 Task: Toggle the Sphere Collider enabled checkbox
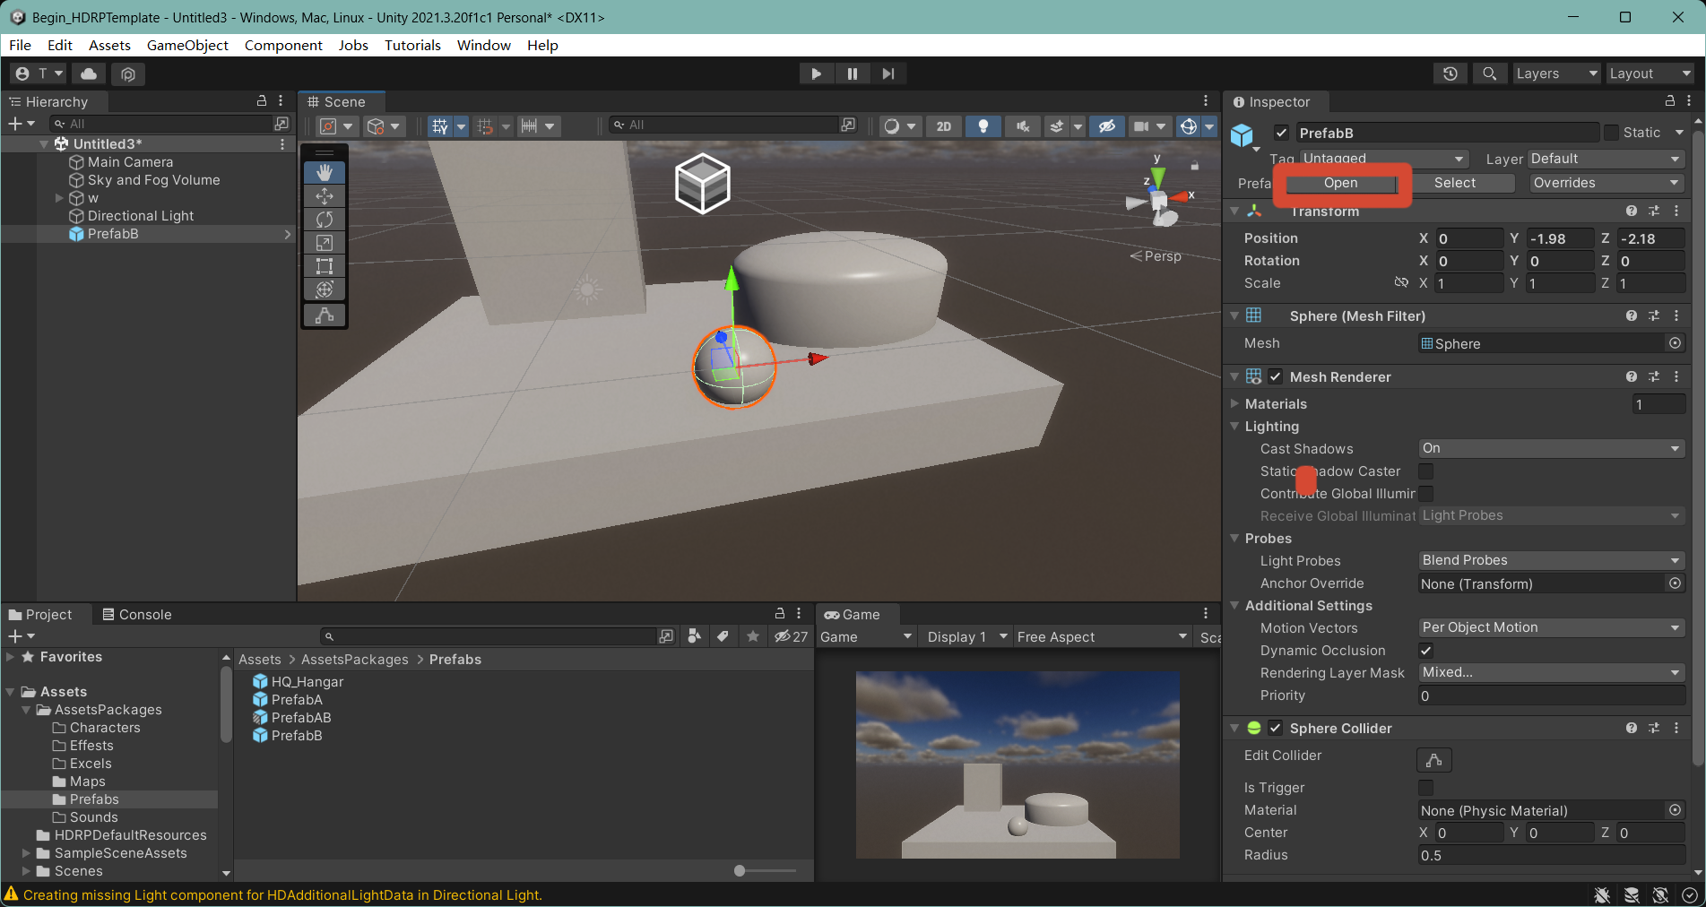1275,728
